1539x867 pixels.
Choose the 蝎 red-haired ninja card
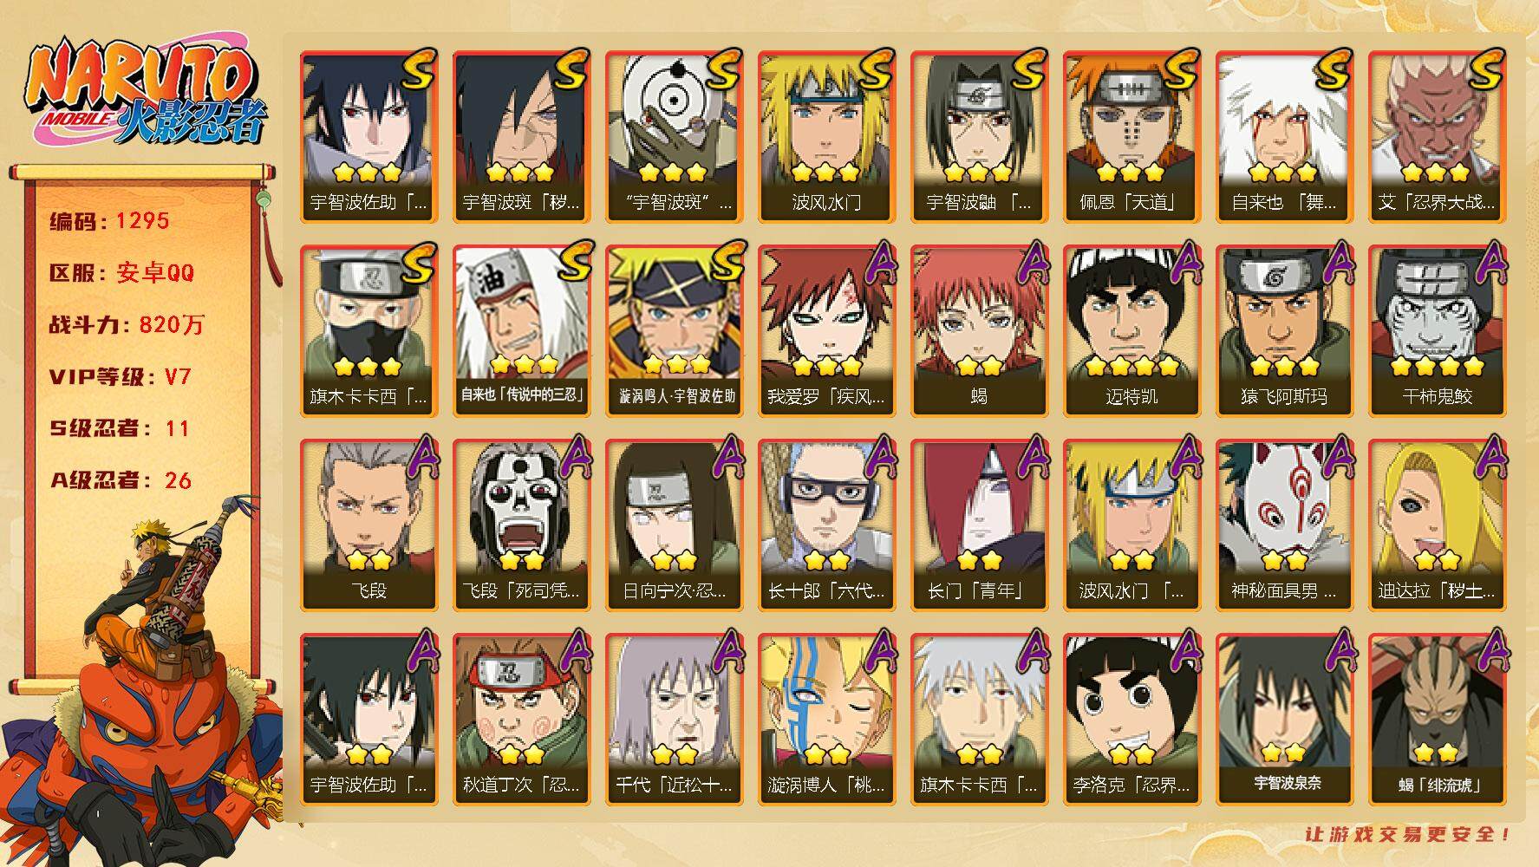(x=979, y=330)
